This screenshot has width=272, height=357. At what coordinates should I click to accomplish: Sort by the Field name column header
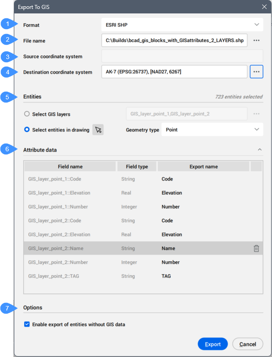coord(70,166)
